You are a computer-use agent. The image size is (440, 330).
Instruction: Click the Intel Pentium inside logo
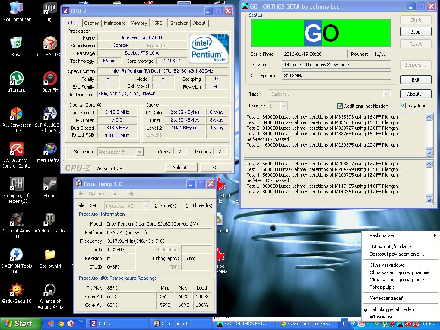209,49
